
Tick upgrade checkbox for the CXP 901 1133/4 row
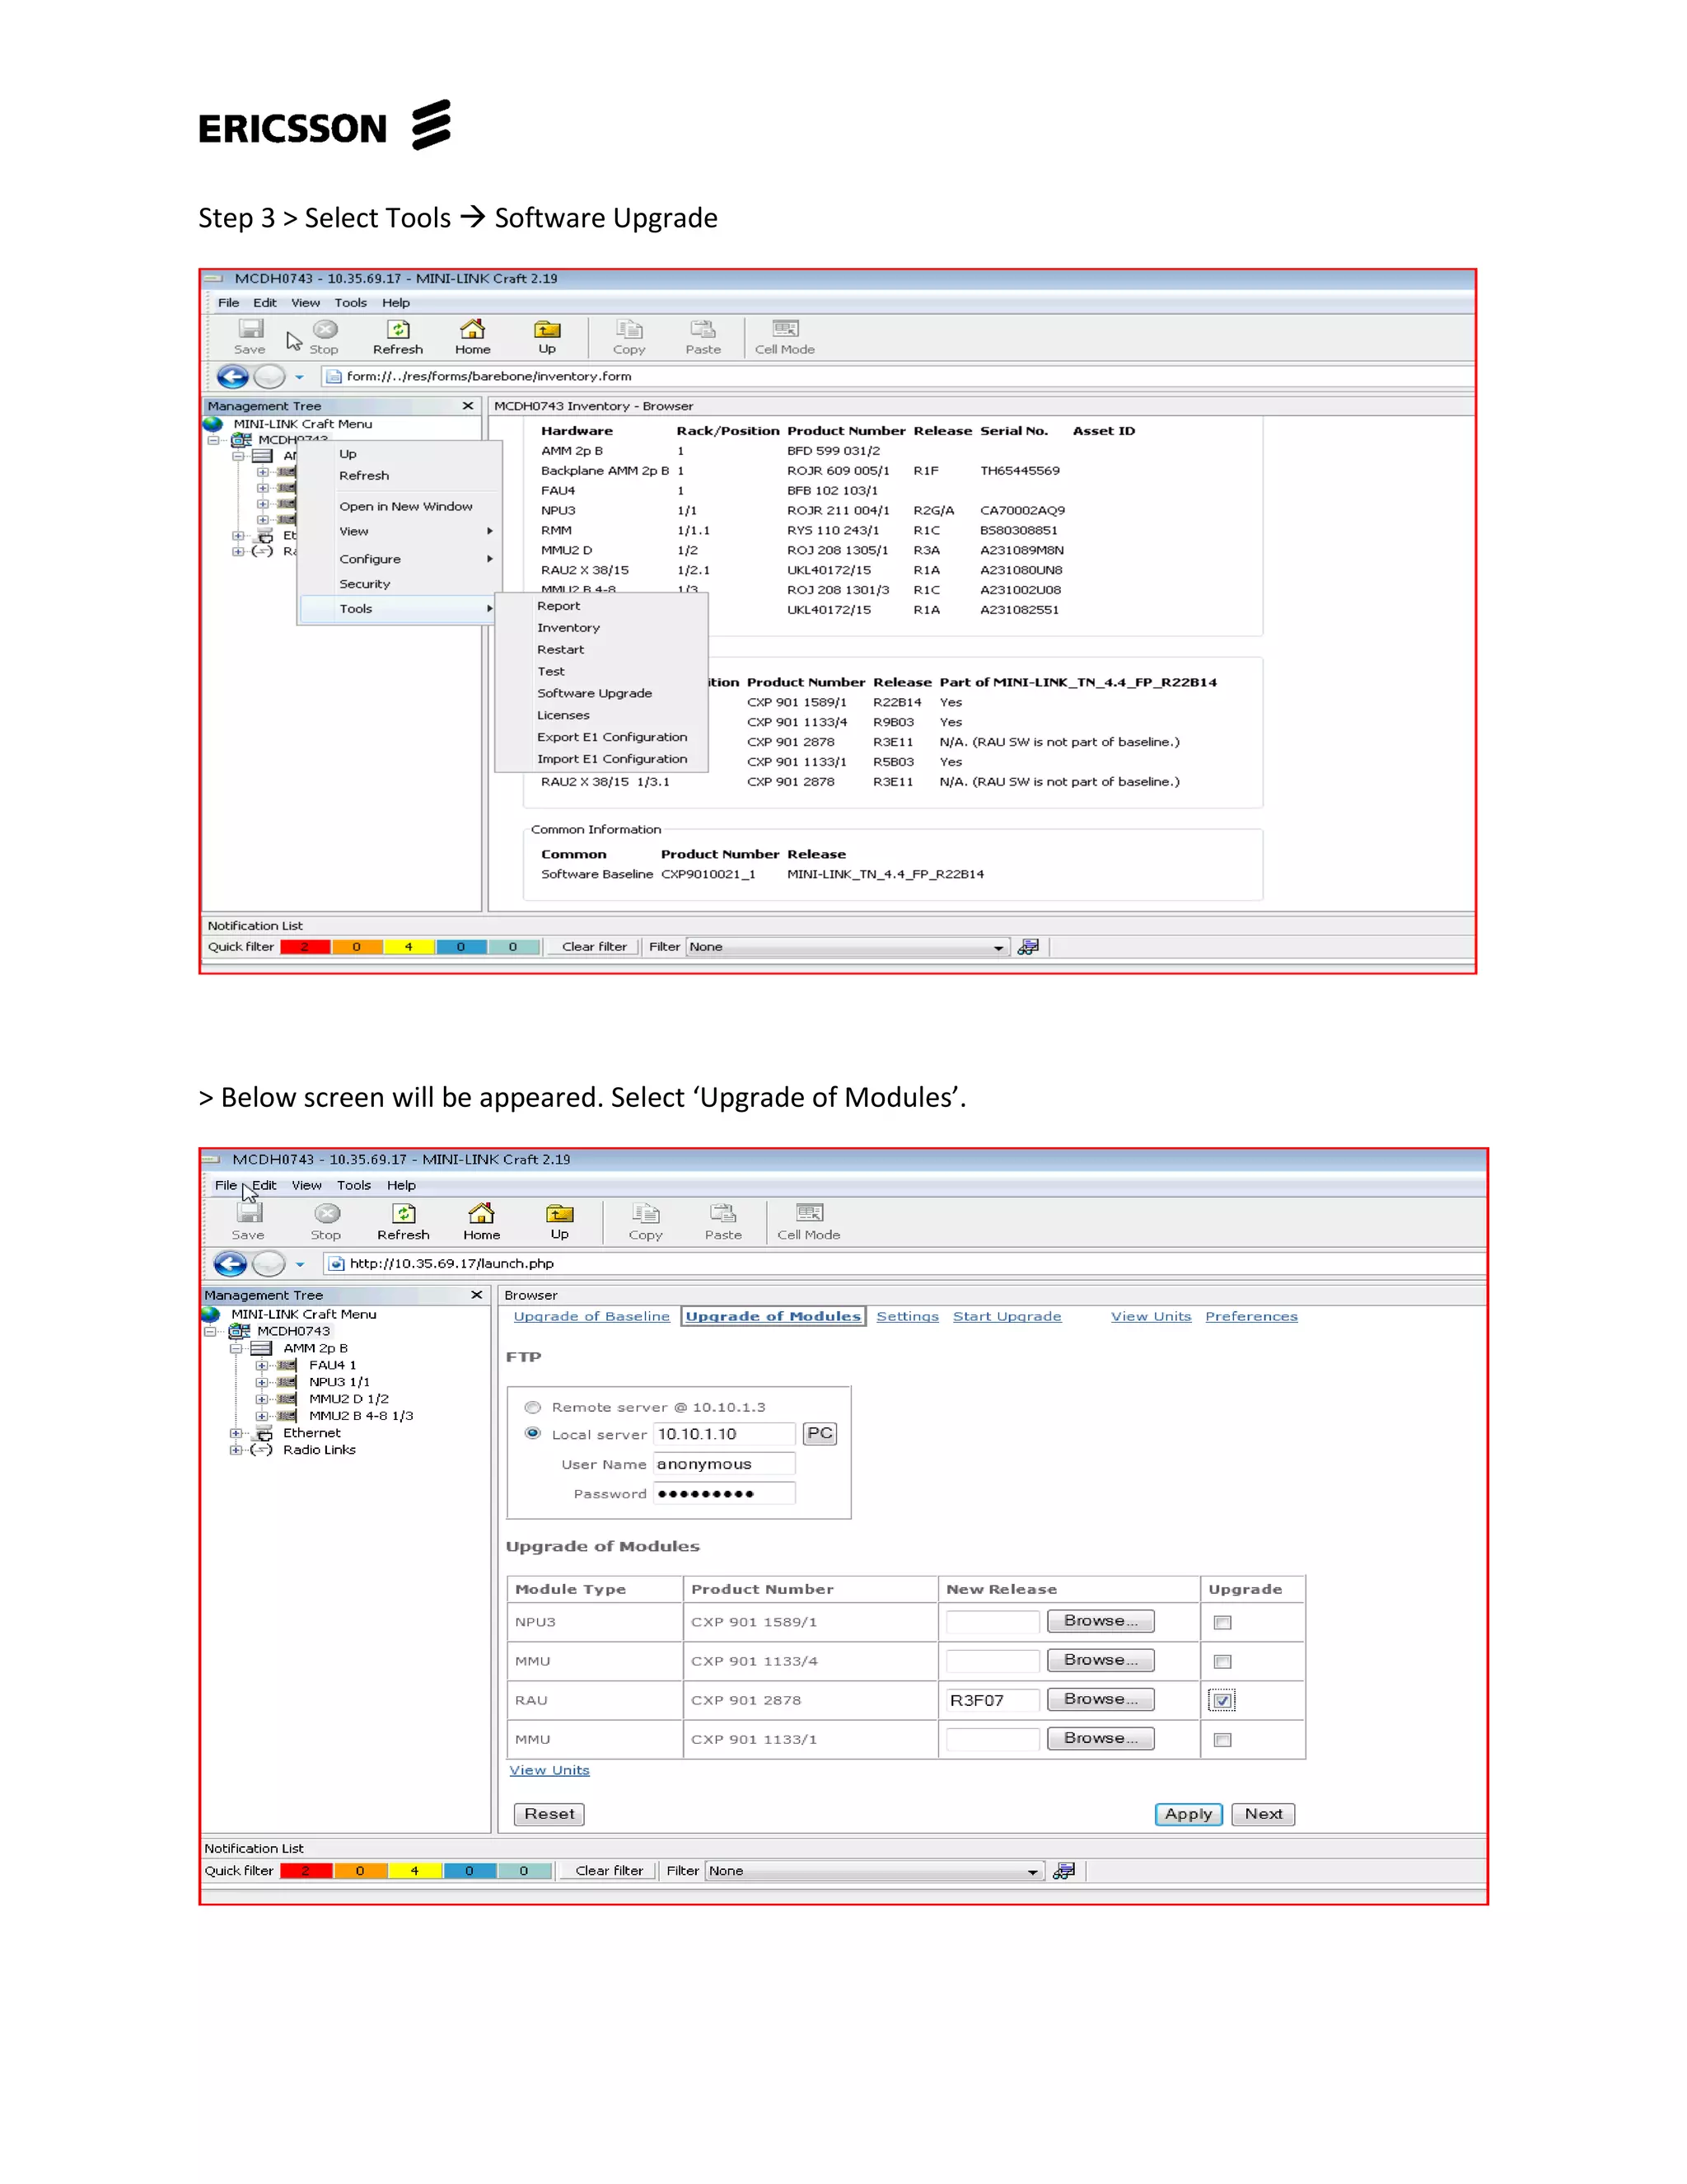1222,1661
